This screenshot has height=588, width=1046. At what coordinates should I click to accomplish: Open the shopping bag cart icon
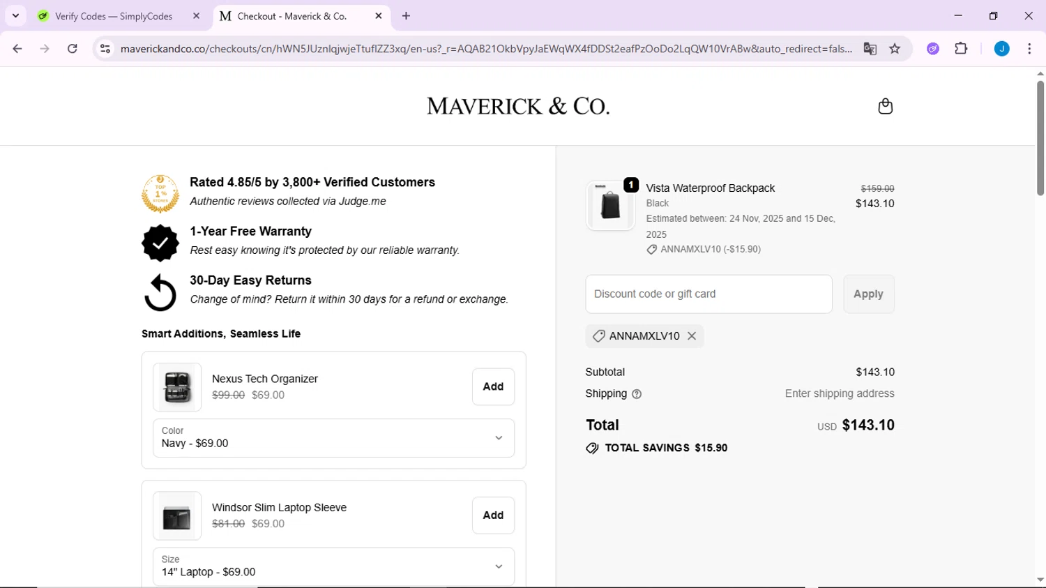tap(885, 106)
